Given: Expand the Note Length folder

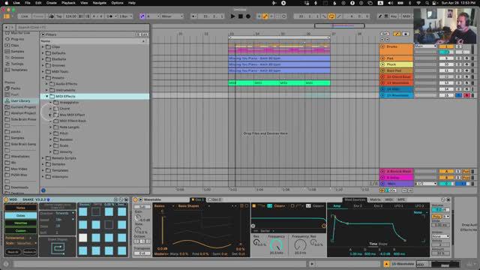Looking at the screenshot, I should (x=50, y=127).
